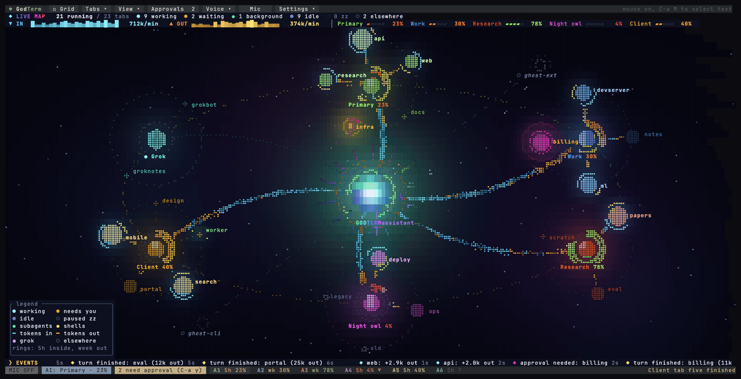
Task: Open the devserver node circle
Action: [584, 94]
